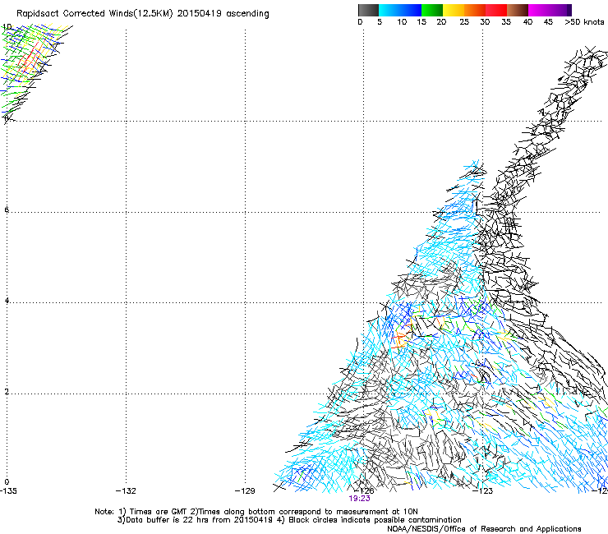Screen dimensions: 608x534
Task: Click the Rapidscat Corrected Winds title text
Action: click(x=143, y=14)
